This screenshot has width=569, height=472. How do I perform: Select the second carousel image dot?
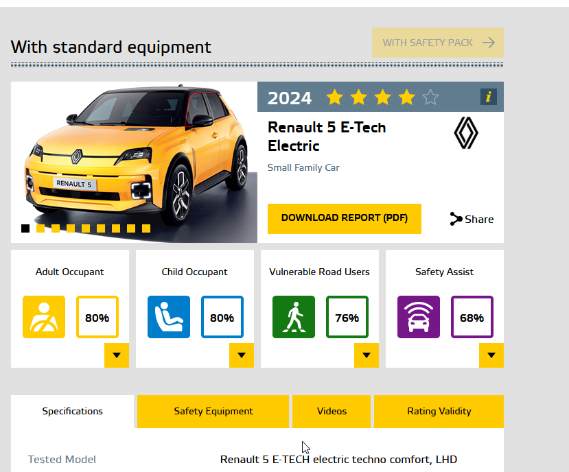point(40,228)
